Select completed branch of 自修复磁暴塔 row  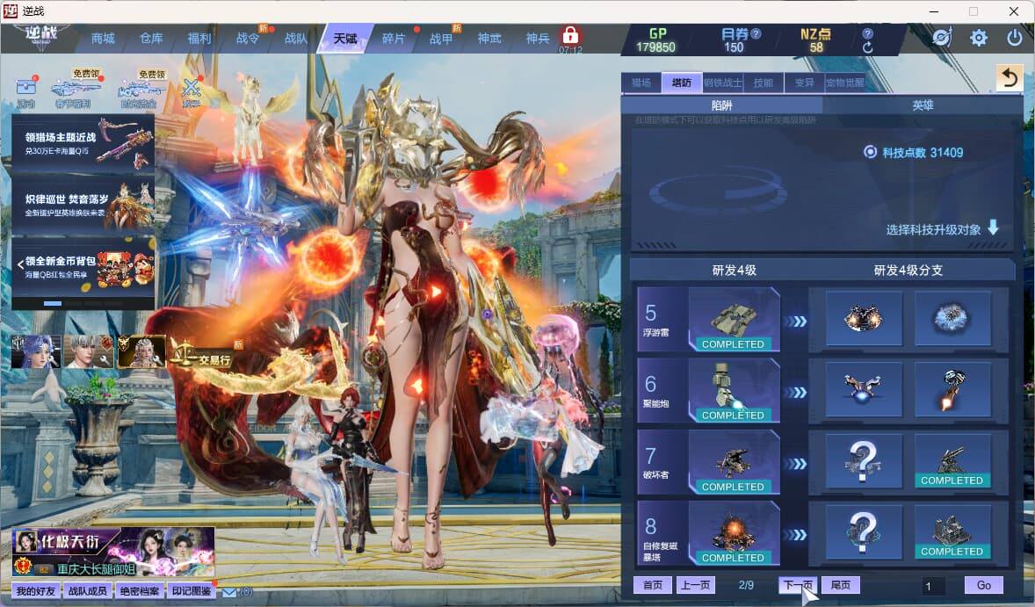tap(952, 532)
